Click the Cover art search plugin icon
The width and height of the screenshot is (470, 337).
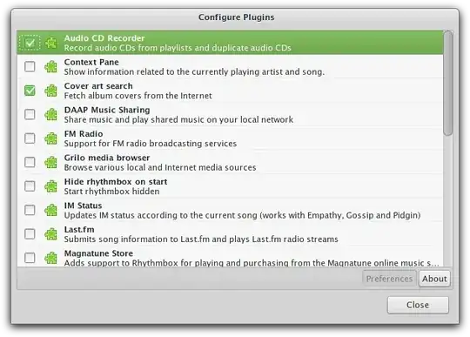point(51,91)
